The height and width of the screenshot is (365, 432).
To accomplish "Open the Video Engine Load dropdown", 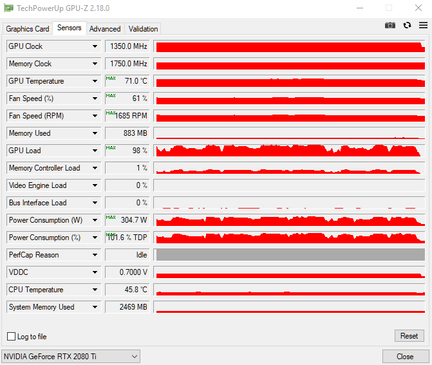I will [x=53, y=185].
